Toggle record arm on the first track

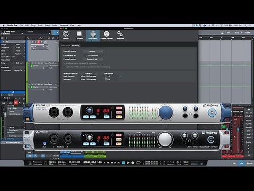click(x=39, y=42)
